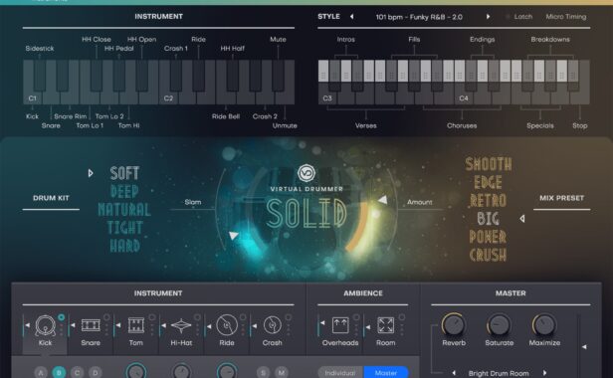613x378 pixels.
Task: Choose the Smooth mix preset
Action: [489, 164]
